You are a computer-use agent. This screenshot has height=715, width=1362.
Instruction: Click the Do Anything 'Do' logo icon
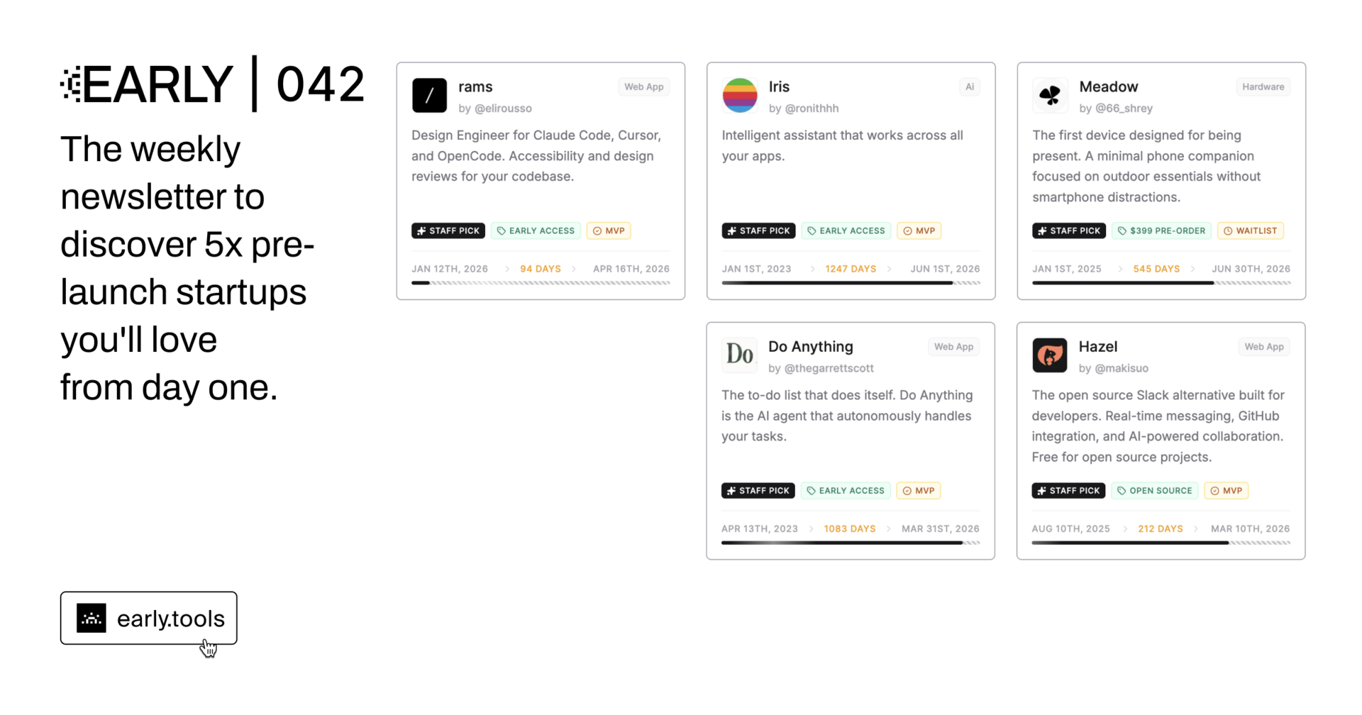tap(739, 355)
